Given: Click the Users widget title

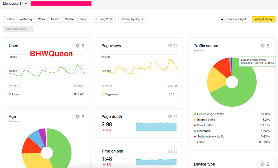Looking at the screenshot, I should [14, 46].
